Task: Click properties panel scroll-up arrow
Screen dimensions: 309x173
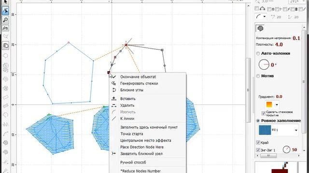Action: click(x=304, y=28)
